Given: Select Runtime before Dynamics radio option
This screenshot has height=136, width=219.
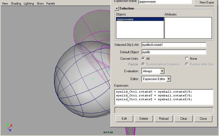Looking at the screenshot, I should (x=143, y=64).
